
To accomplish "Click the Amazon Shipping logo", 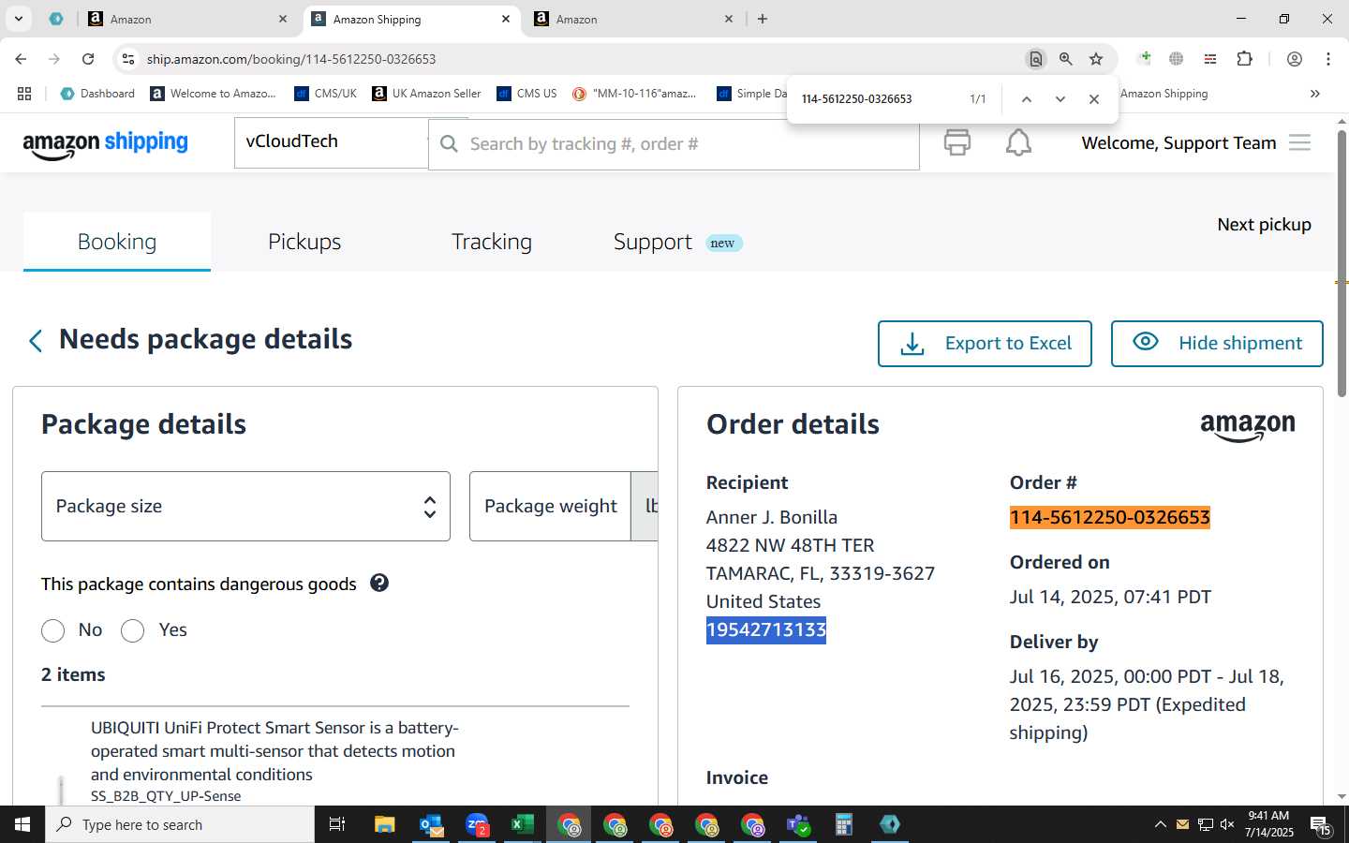I will pos(105,143).
